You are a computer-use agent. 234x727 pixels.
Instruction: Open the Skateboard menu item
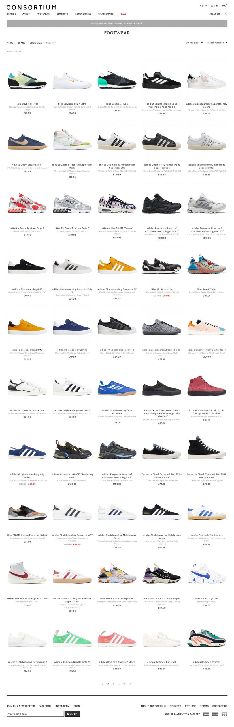click(x=106, y=14)
